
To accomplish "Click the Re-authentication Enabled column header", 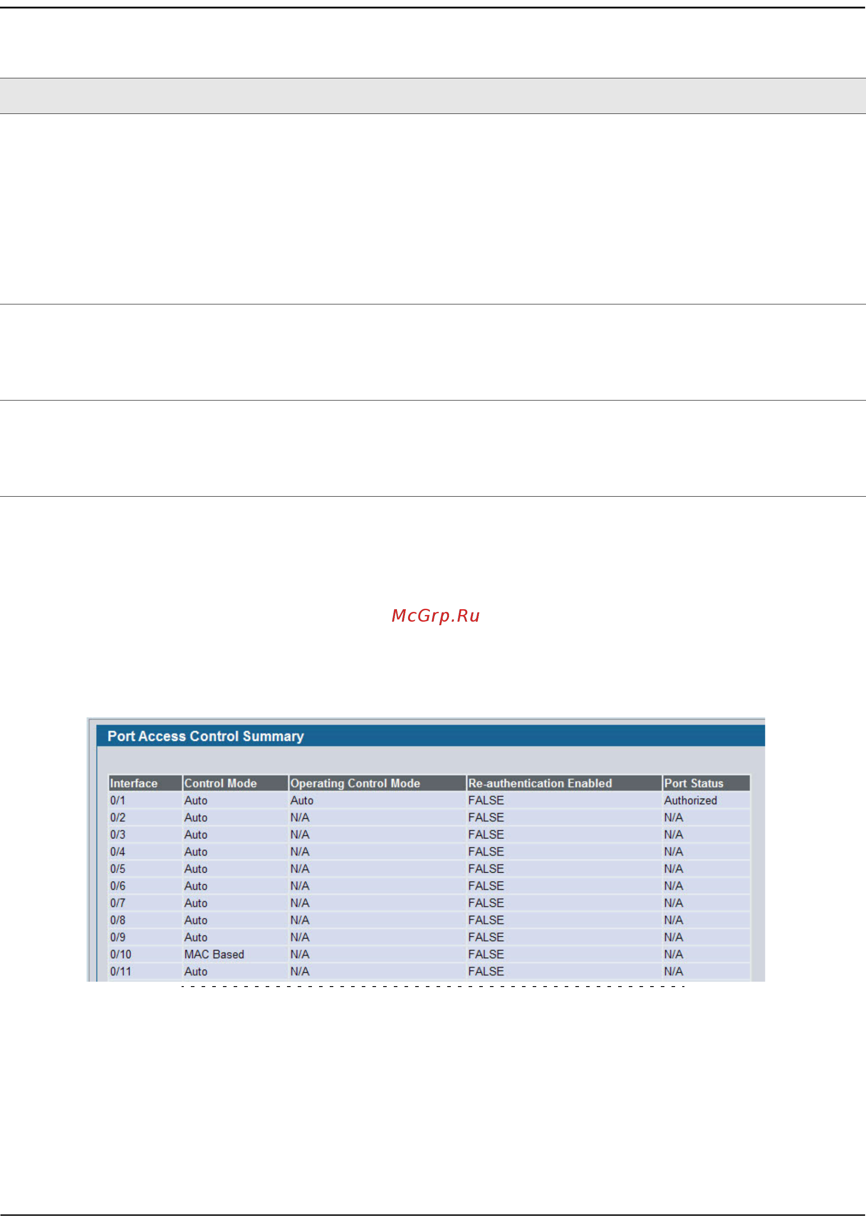I will pos(564,783).
